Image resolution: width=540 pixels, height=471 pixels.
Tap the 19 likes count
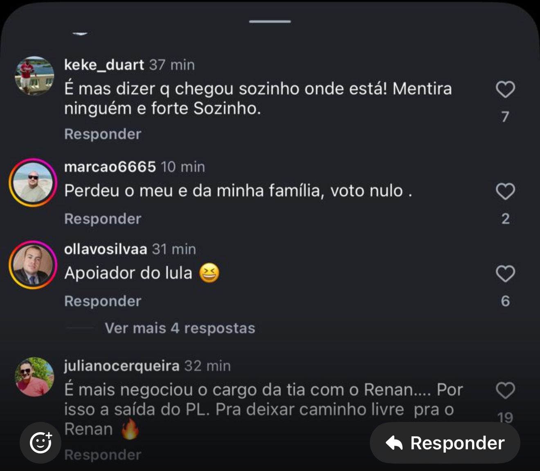coord(505,417)
